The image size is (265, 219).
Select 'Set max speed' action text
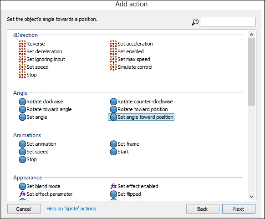coord(134,59)
